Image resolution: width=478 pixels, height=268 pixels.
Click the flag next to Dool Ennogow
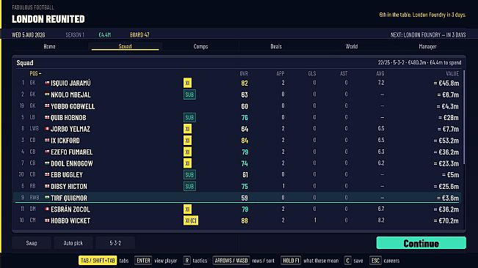click(x=47, y=163)
